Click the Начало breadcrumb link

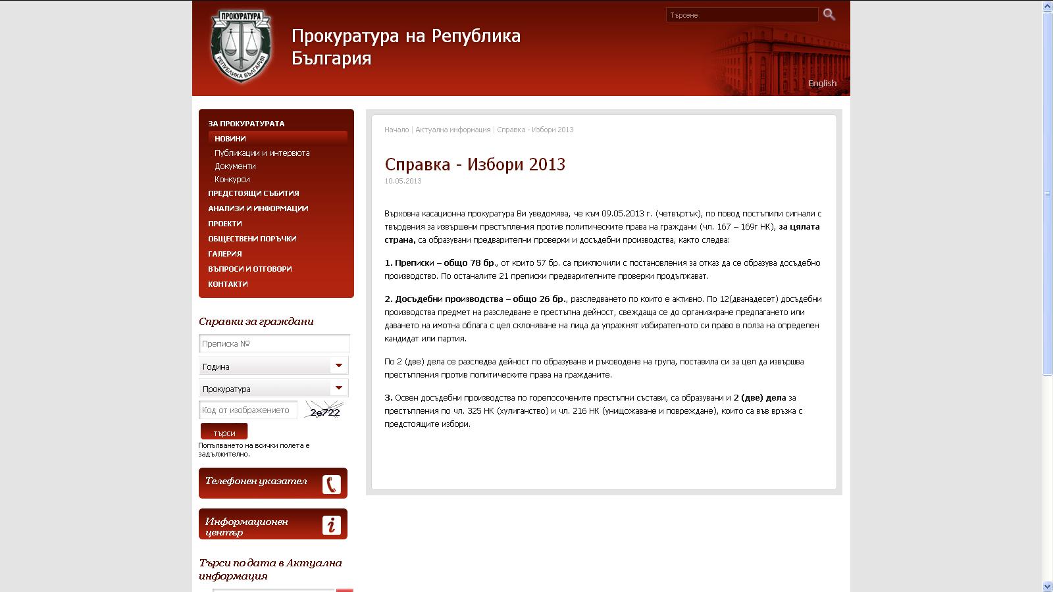pyautogui.click(x=396, y=130)
